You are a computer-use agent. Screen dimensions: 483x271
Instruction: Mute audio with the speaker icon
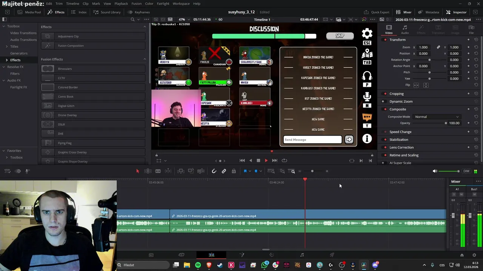[x=435, y=171]
